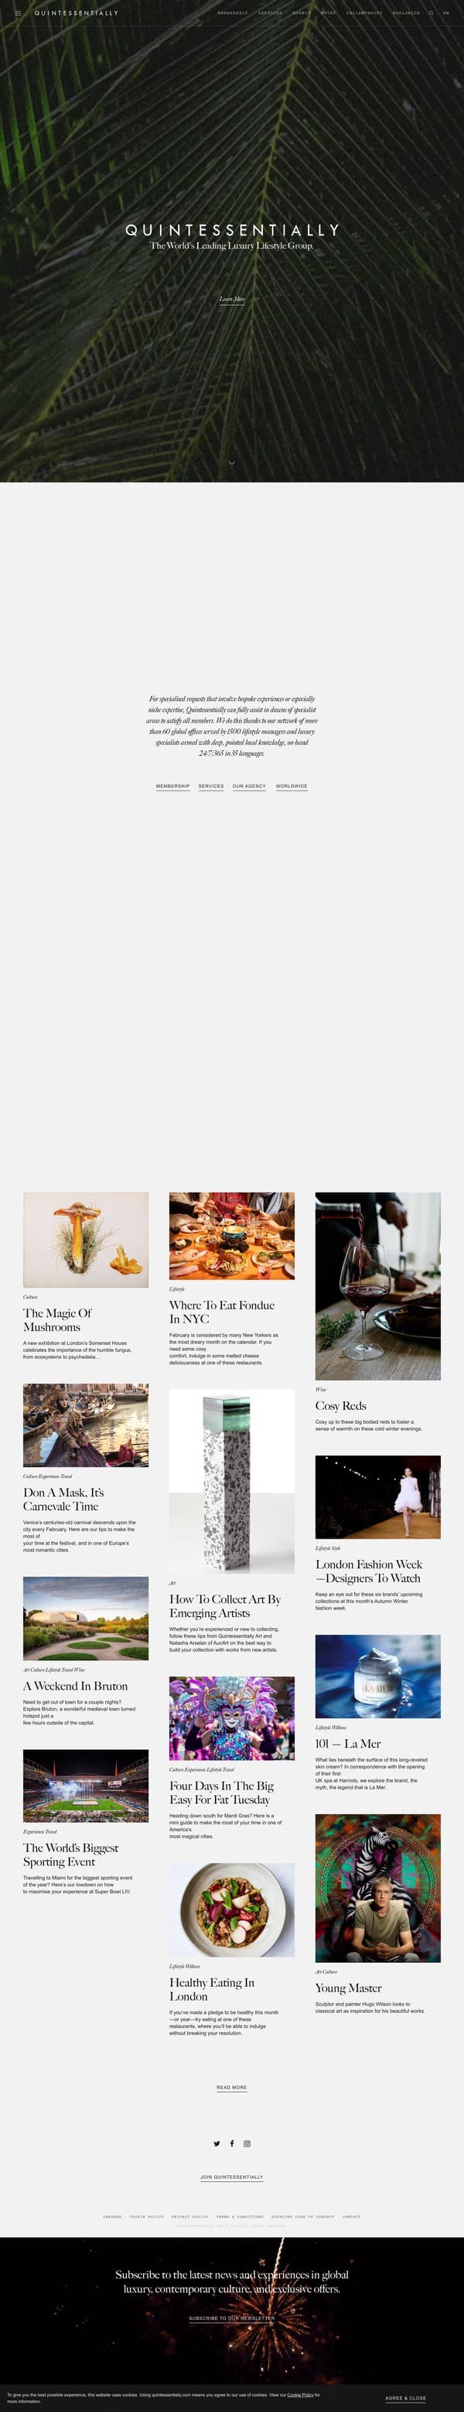Open the Cosy Reds wine glass image
This screenshot has width=464, height=2412.
[378, 1285]
